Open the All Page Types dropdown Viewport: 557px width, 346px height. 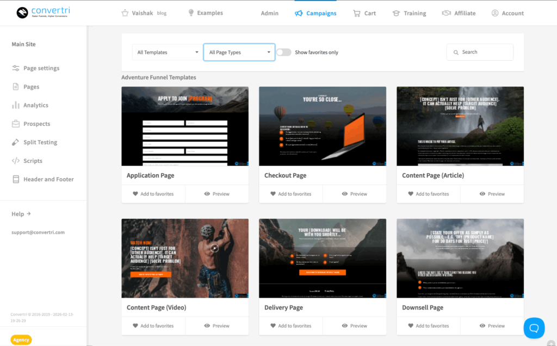click(x=239, y=52)
